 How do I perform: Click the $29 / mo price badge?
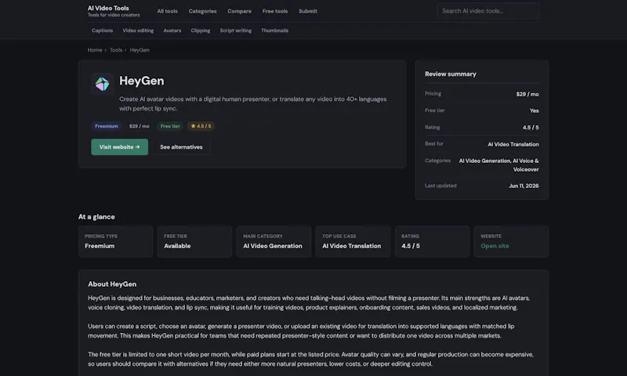pyautogui.click(x=140, y=126)
